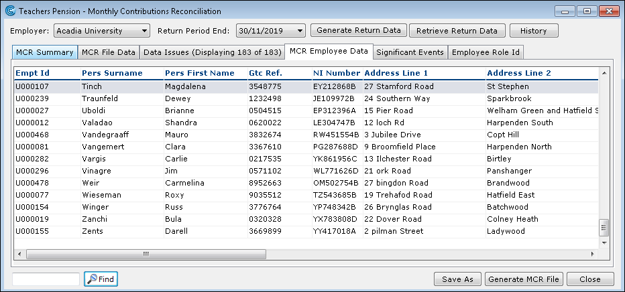Image resolution: width=625 pixels, height=292 pixels.
Task: Click Gtc Ref cell 0217535
Action: point(280,159)
